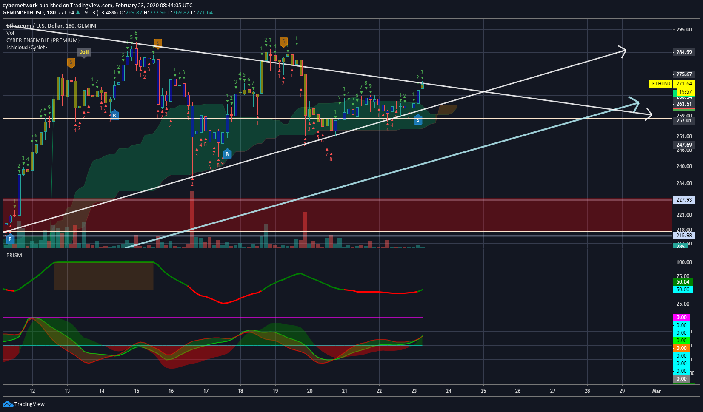Click the 263.51 price label
703x412 pixels.
pos(684,104)
